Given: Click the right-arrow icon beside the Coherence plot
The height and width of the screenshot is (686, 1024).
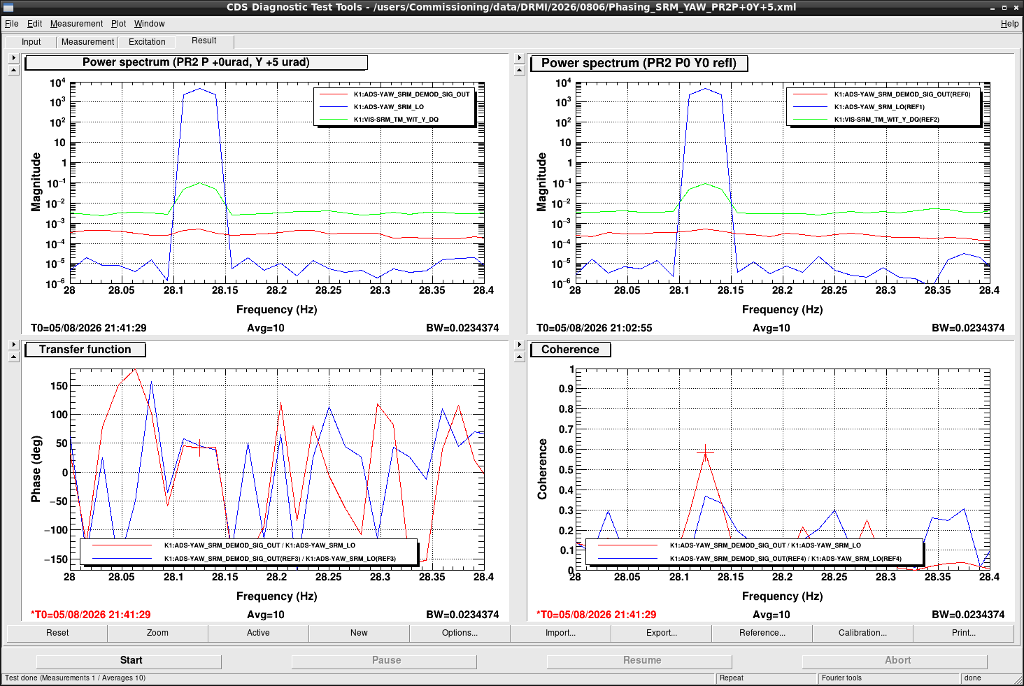Looking at the screenshot, I should click(519, 345).
